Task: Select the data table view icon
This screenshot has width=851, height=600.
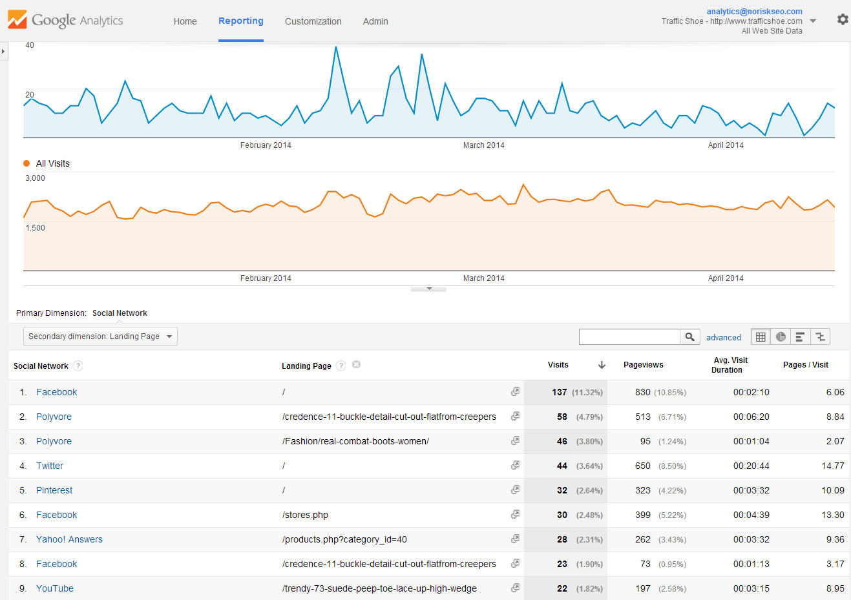Action: click(761, 336)
